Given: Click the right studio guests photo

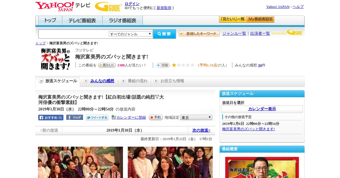Looking at the screenshot, I should pyautogui.click(x=170, y=162).
